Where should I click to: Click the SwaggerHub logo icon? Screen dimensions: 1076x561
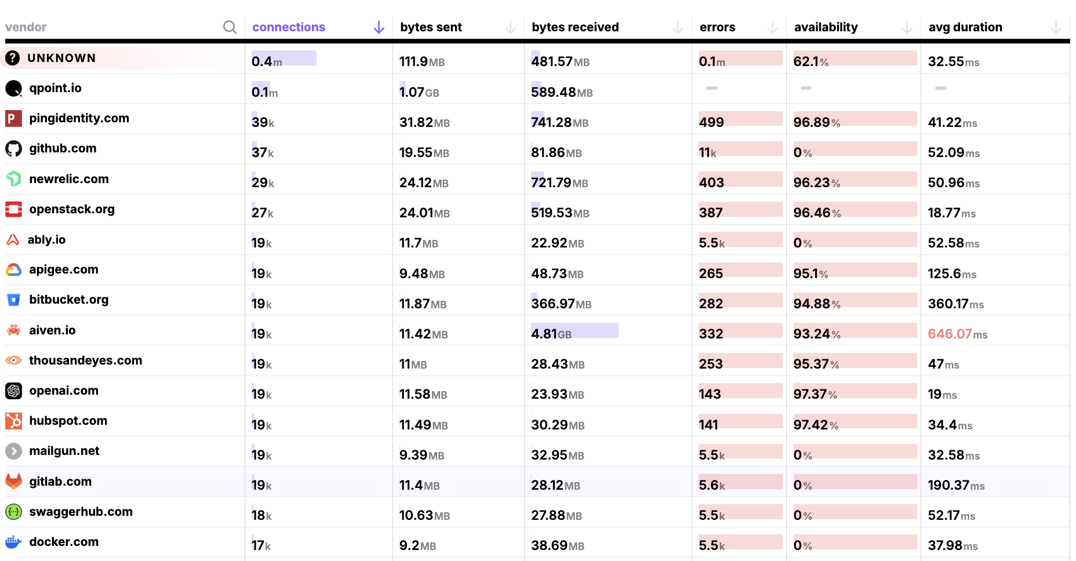point(13,512)
